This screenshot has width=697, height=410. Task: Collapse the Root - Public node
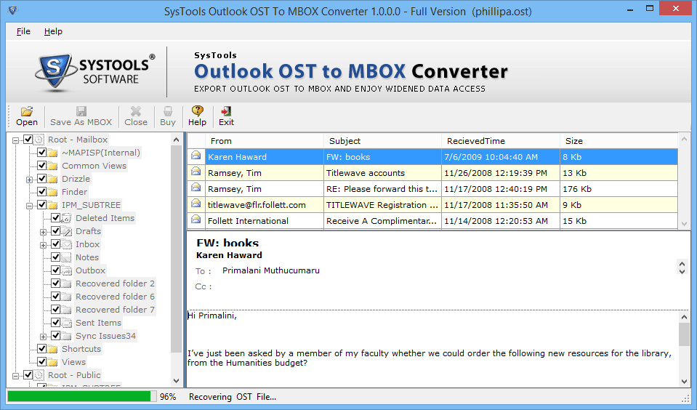(x=15, y=377)
